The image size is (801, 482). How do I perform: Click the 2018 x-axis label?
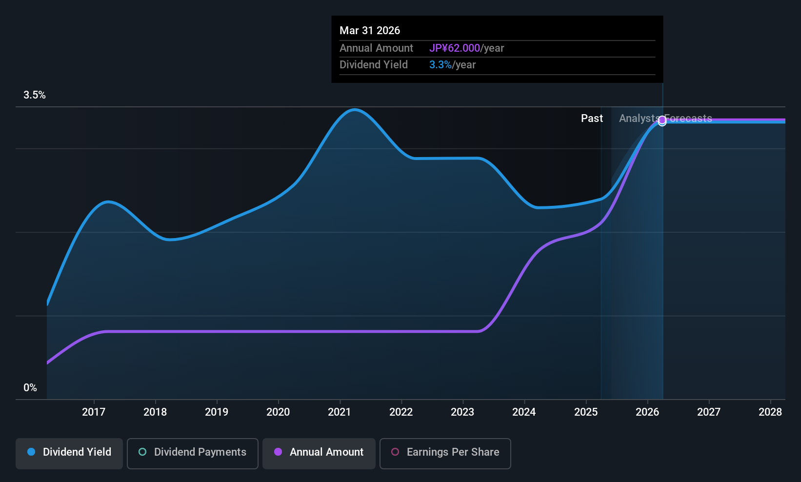click(155, 412)
